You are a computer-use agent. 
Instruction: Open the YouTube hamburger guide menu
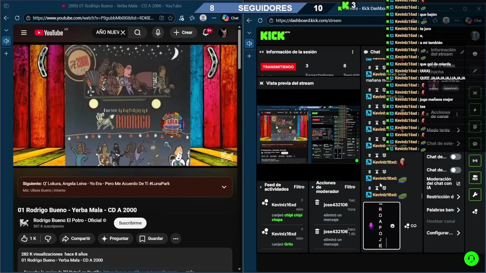click(24, 33)
